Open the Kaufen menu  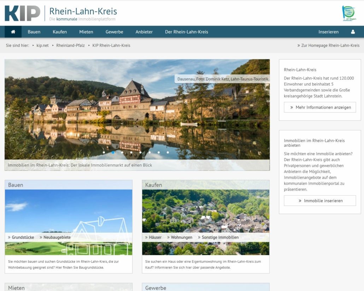tap(60, 32)
